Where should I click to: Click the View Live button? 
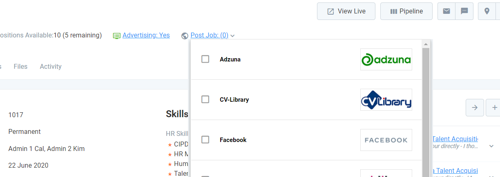click(x=346, y=11)
